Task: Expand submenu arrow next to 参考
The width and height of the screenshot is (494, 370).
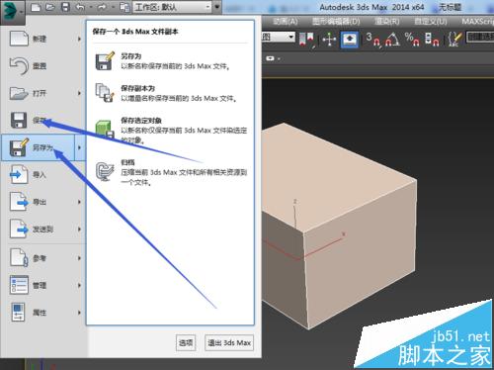Action: coord(79,258)
